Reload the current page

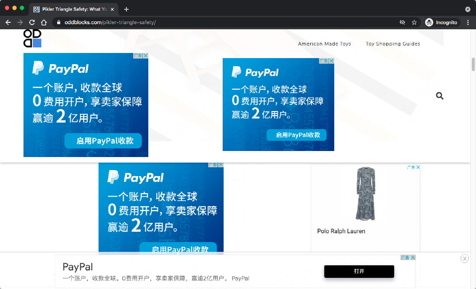(x=32, y=22)
